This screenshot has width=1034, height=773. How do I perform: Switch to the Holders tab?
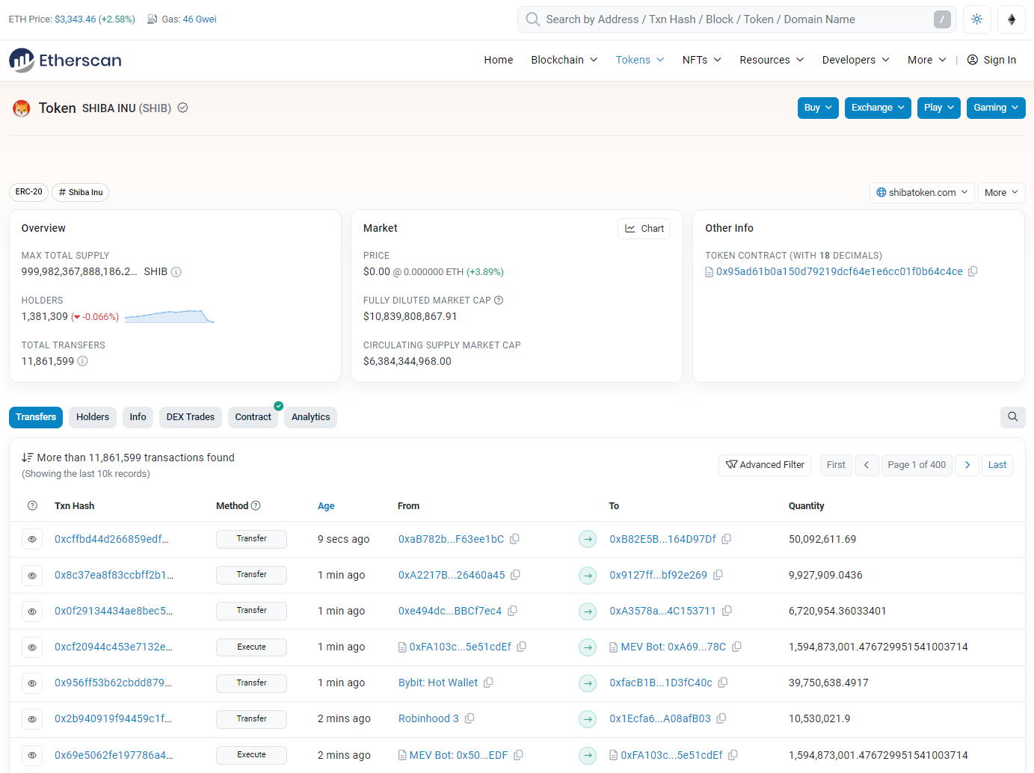(93, 417)
